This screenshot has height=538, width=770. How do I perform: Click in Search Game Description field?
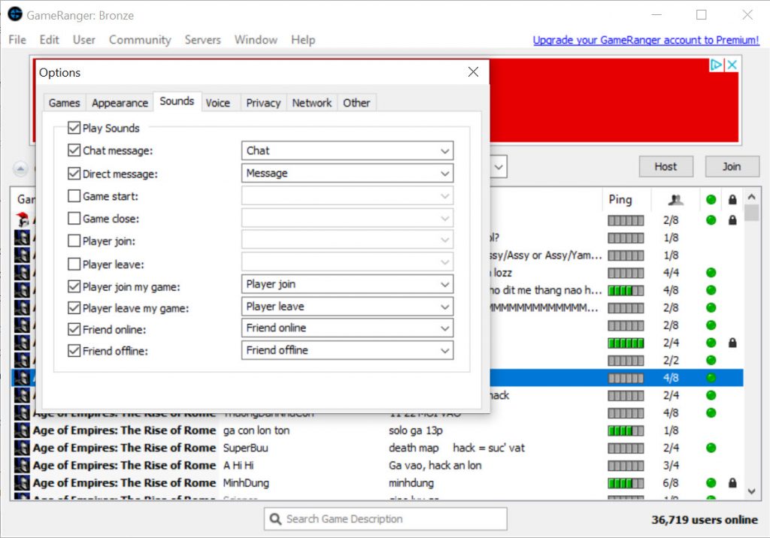[386, 519]
